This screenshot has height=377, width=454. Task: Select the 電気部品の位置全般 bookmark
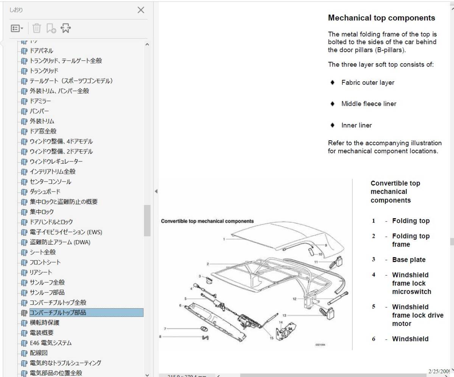(56, 373)
